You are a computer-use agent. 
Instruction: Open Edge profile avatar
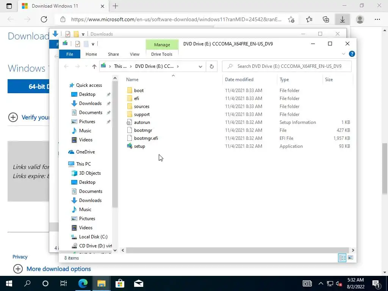tap(360, 19)
